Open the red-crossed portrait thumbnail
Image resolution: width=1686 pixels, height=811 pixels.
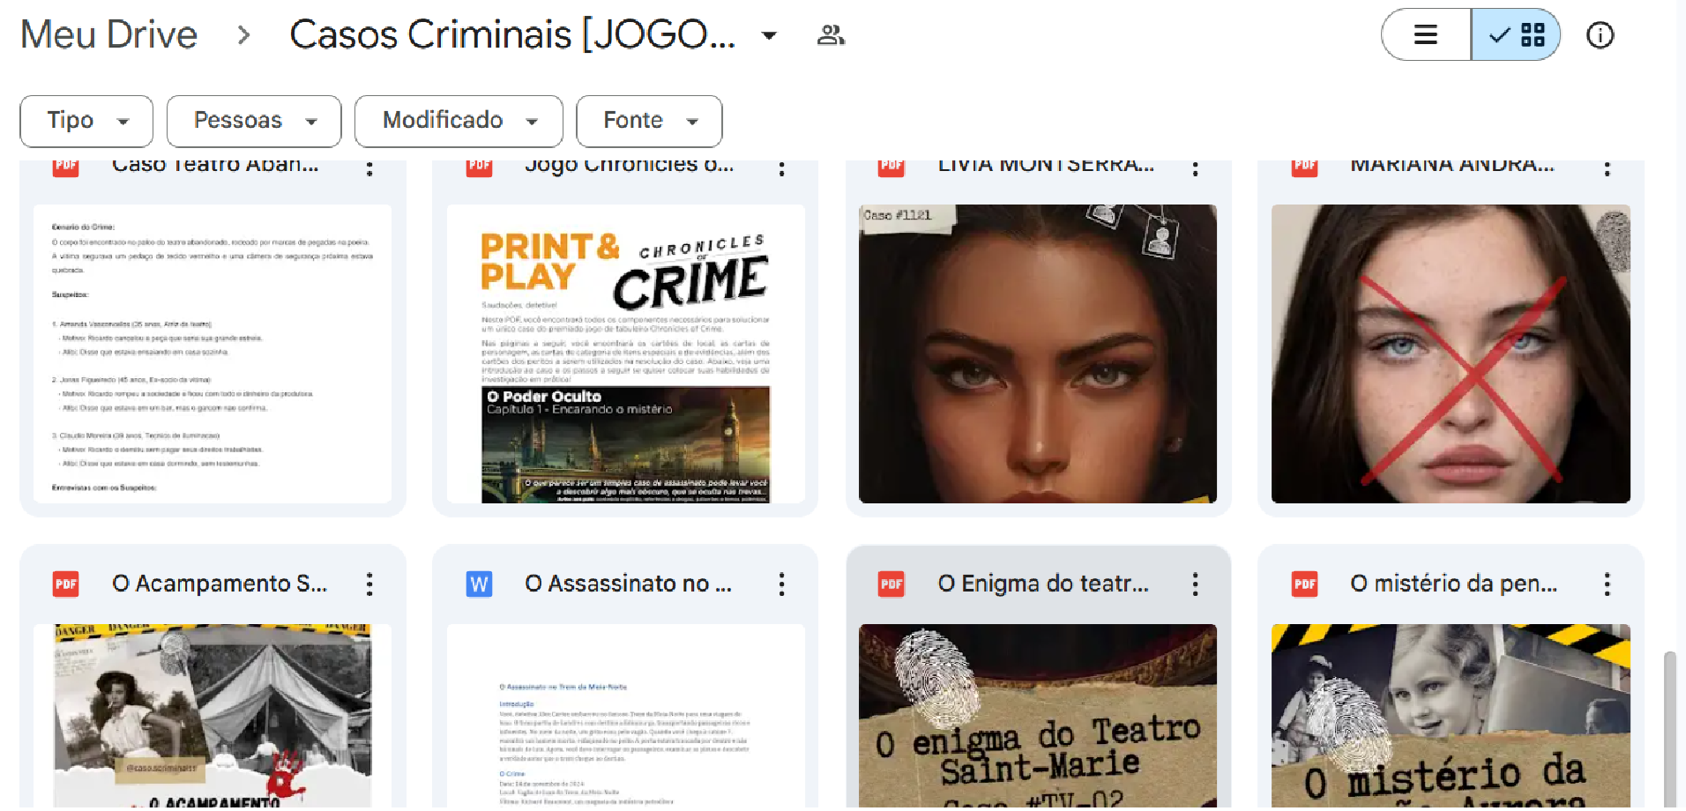(1450, 353)
